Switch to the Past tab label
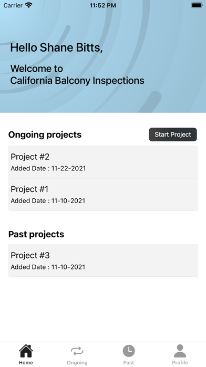 click(x=129, y=363)
